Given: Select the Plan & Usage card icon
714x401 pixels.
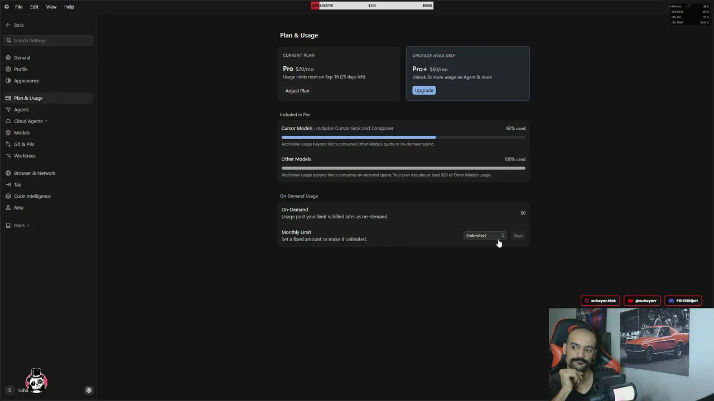Looking at the screenshot, I should [8, 98].
